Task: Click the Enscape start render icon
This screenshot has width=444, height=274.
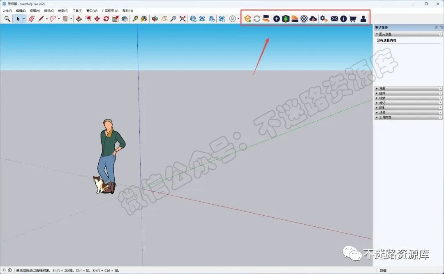Action: pyautogui.click(x=248, y=18)
